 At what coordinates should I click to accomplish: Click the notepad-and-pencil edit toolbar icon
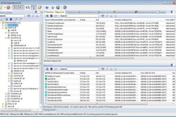click(40, 8)
